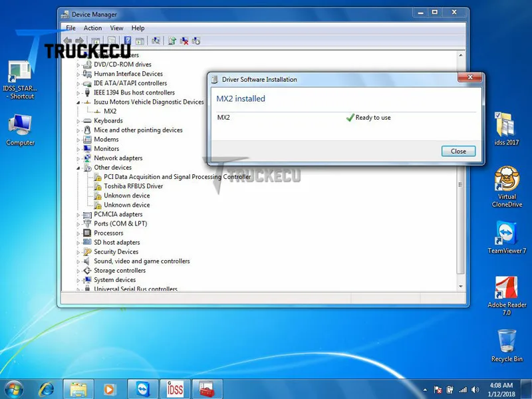Click Device Manager scrollbar up arrow
The image size is (532, 399).
tap(460, 55)
